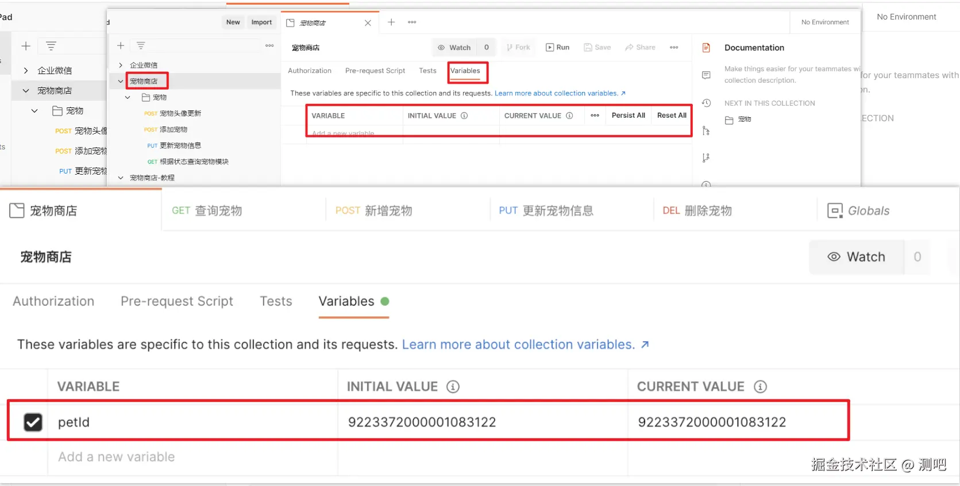The width and height of the screenshot is (960, 486).
Task: Collapse the 宠物 folder in the far-left sidebar
Action: [x=34, y=110]
